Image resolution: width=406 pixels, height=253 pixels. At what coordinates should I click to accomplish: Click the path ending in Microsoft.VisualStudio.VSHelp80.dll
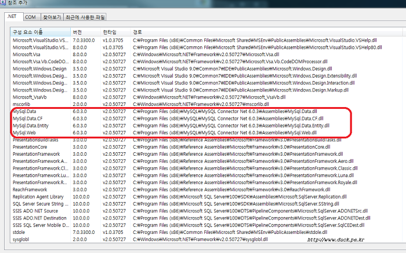258,47
